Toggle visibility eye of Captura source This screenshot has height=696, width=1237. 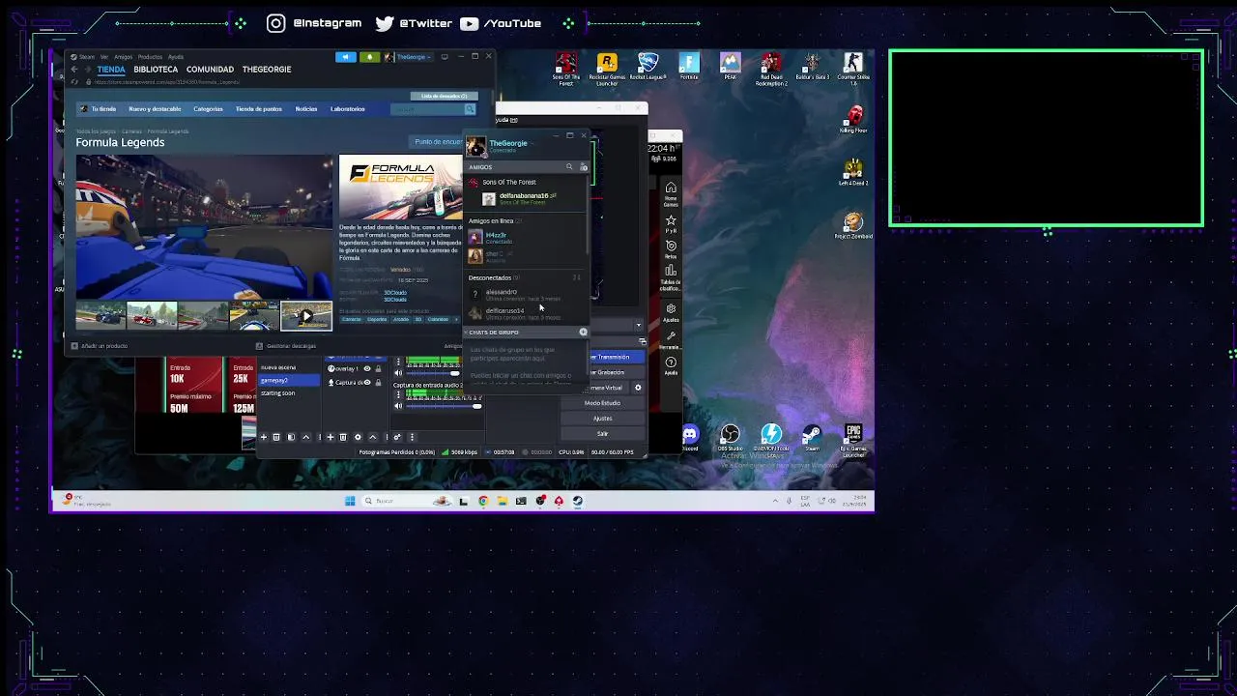pos(366,382)
